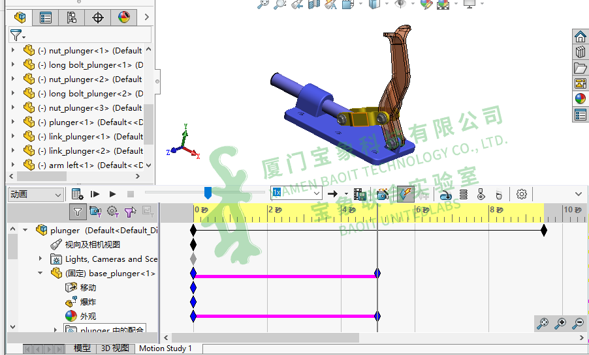Screen dimensions: 589x355
Task: Click the Calculate motion study icon
Action: coord(78,194)
